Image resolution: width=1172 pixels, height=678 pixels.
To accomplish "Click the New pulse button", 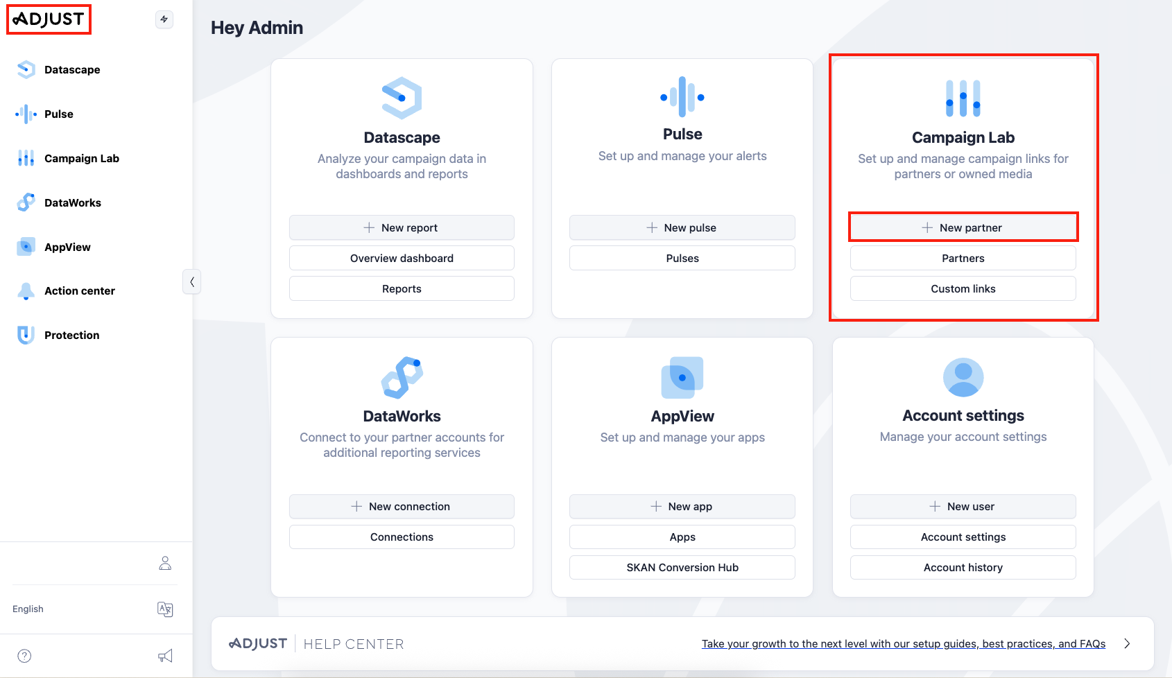I will (682, 227).
